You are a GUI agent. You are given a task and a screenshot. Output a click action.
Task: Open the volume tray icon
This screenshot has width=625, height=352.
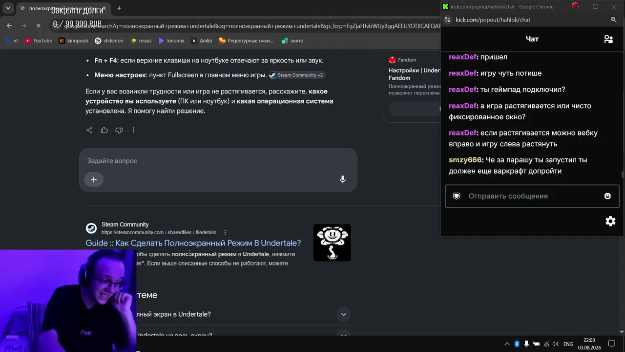[x=556, y=344]
